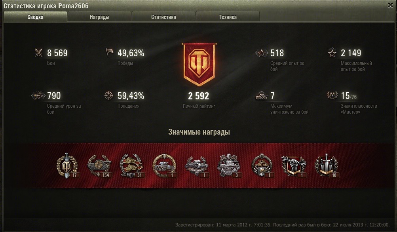Close the player statistics window
This screenshot has height=232, width=397.
(x=390, y=5)
